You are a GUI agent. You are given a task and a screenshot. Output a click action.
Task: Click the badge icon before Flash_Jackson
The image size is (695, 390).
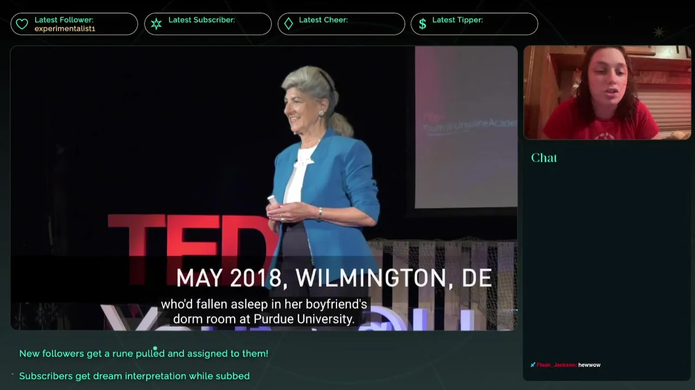[533, 365]
